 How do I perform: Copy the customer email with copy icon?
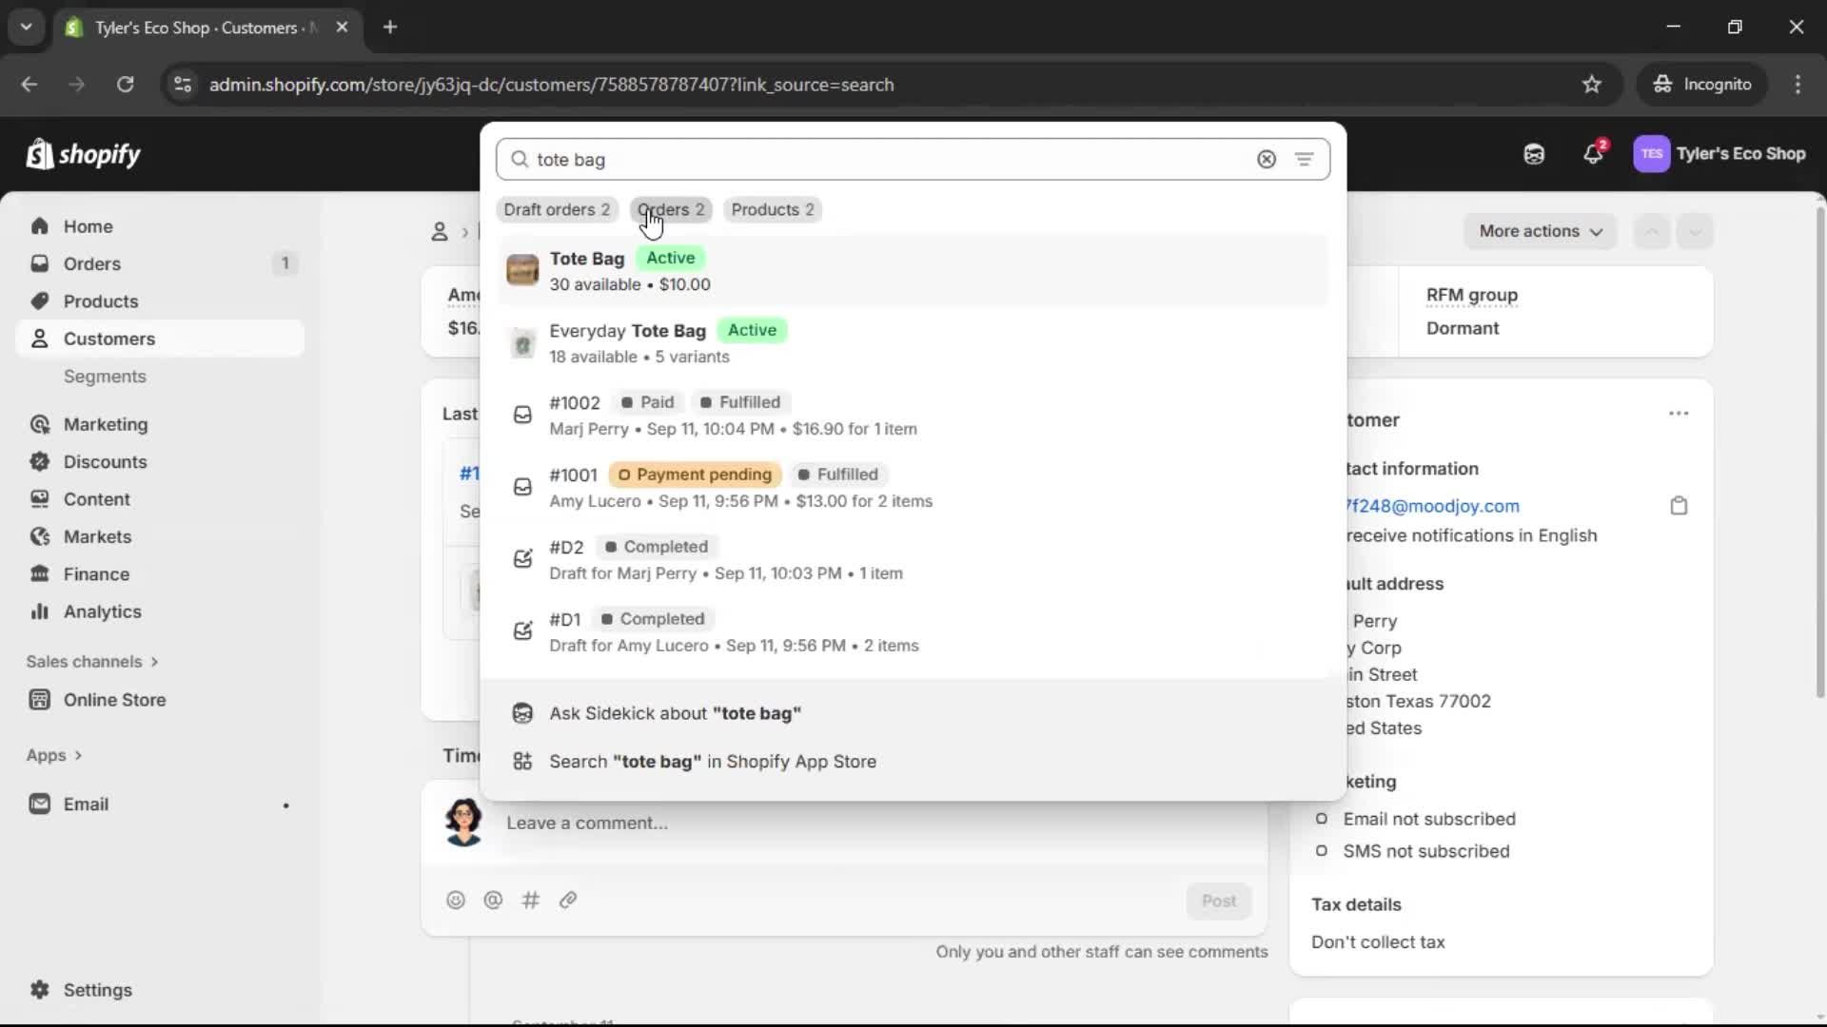[x=1679, y=505]
